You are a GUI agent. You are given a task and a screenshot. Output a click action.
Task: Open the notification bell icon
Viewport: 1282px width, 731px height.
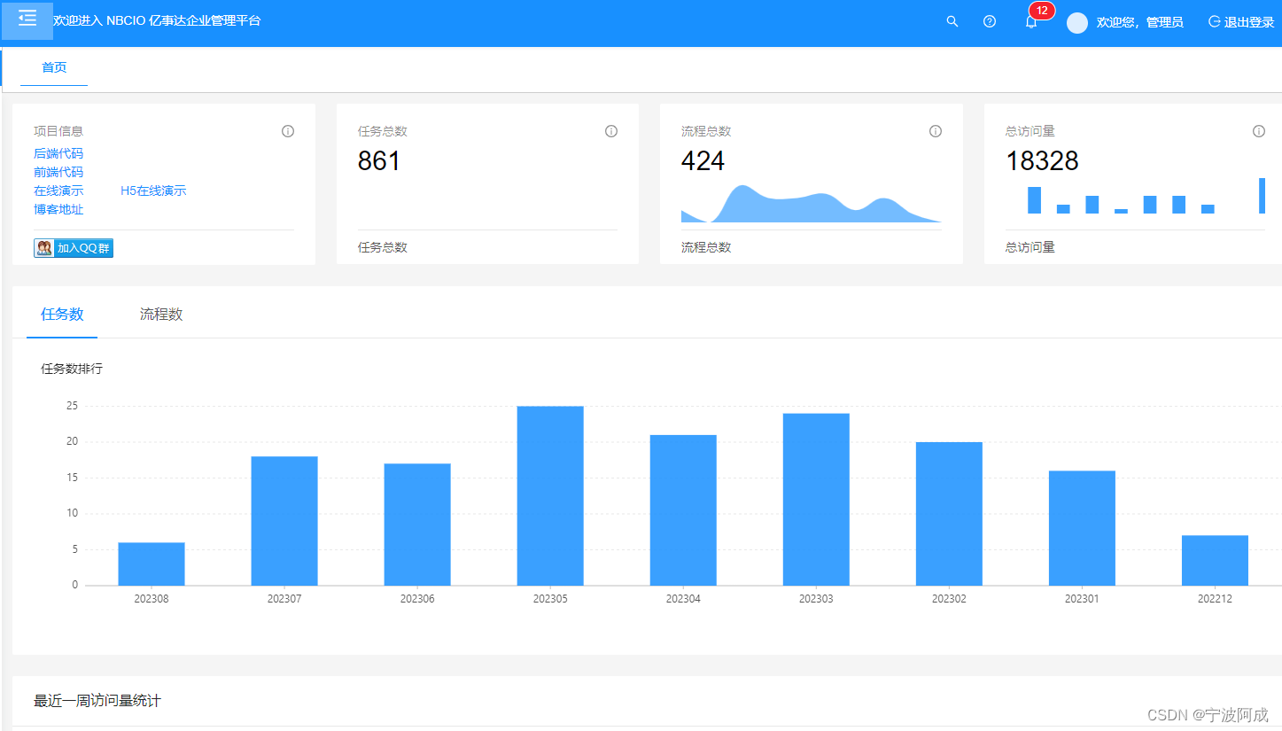click(1030, 22)
